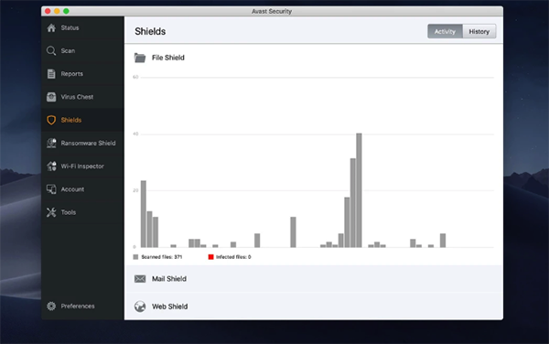Click the Virus Chest icon

(x=51, y=97)
